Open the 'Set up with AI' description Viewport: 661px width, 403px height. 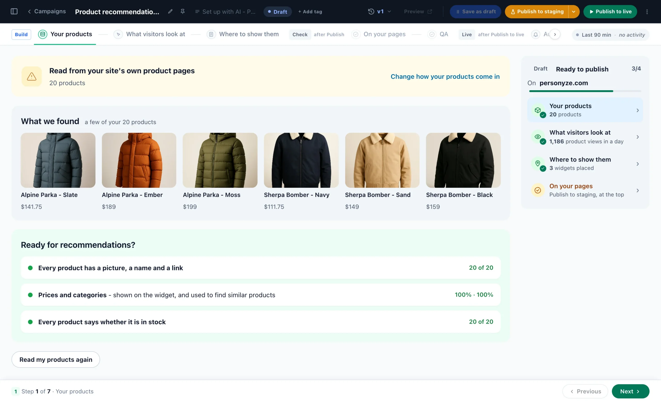[x=225, y=12]
